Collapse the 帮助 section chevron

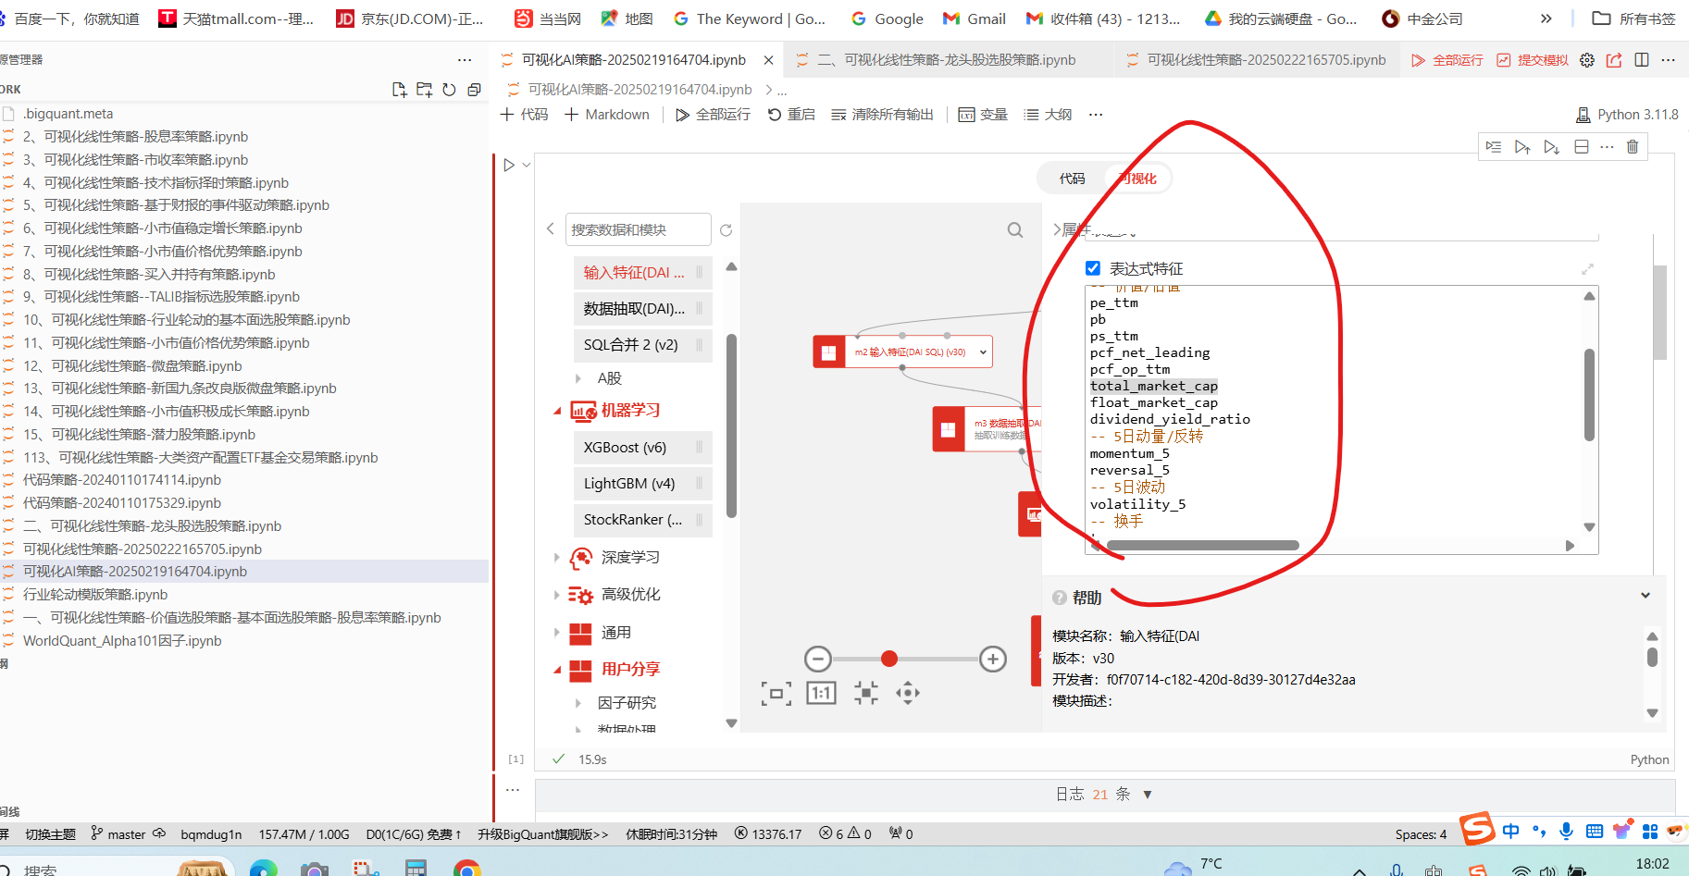tap(1645, 596)
